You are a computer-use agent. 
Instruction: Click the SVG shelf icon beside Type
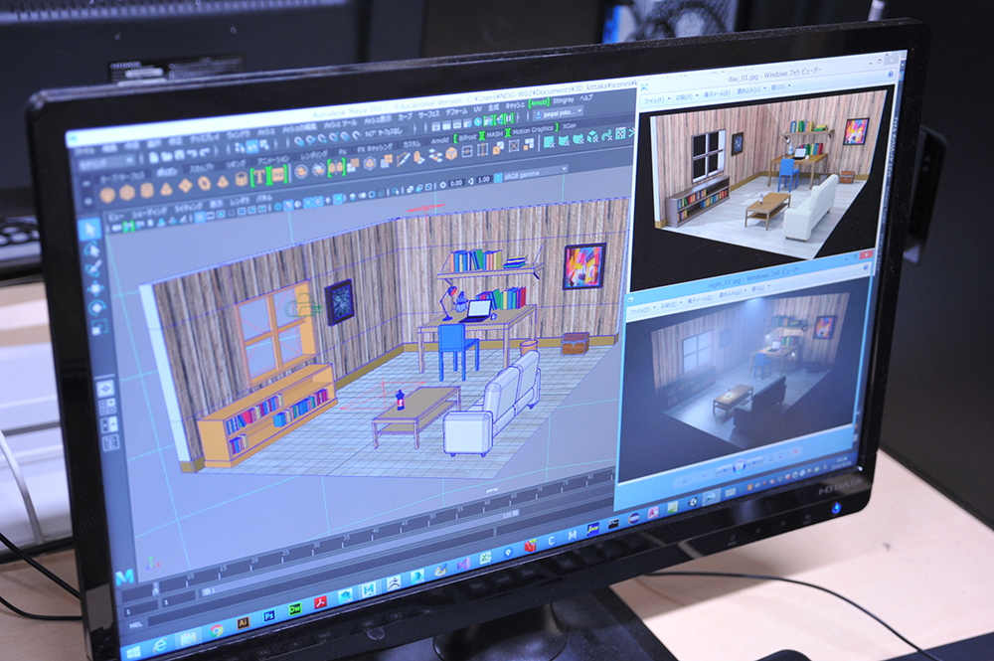[x=278, y=175]
